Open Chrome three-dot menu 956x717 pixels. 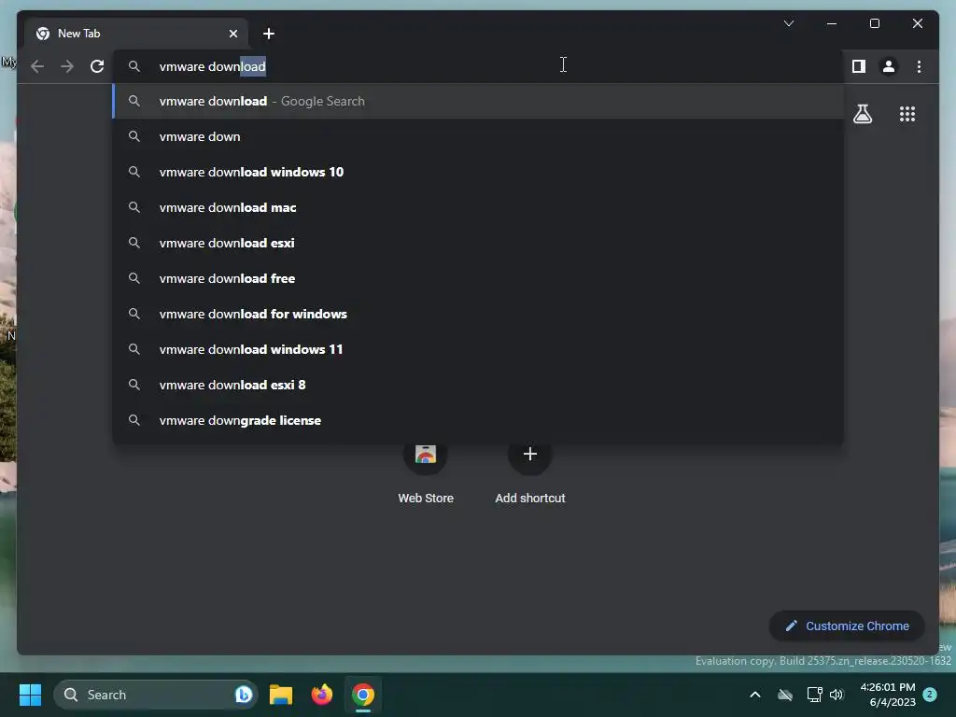tap(919, 66)
